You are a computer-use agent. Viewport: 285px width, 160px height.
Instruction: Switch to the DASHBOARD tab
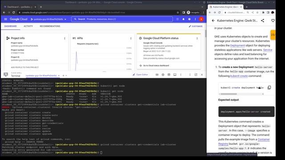tap(10, 26)
